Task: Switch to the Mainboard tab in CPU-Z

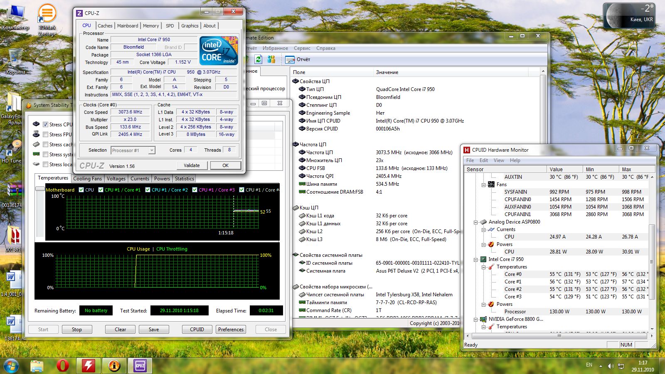Action: click(127, 26)
